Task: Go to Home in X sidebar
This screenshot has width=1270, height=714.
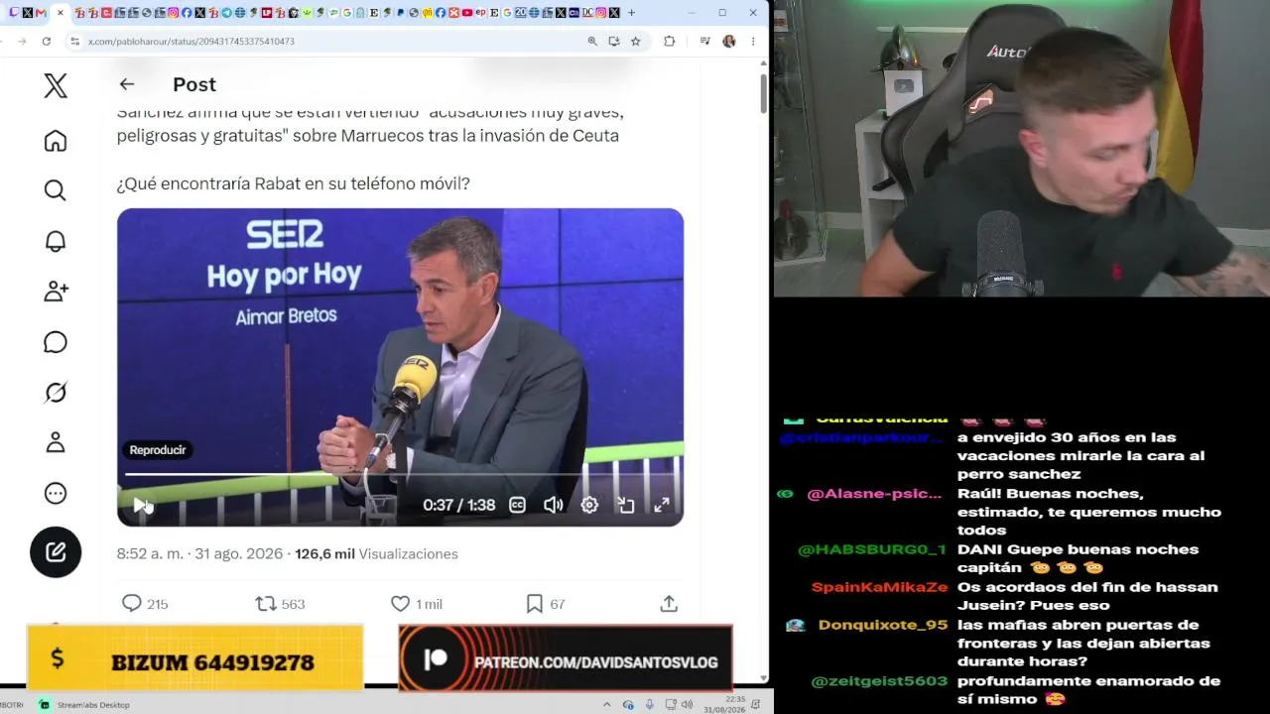Action: [x=56, y=141]
